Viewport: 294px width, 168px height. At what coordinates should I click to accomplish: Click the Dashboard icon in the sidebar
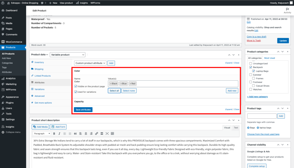3,11
